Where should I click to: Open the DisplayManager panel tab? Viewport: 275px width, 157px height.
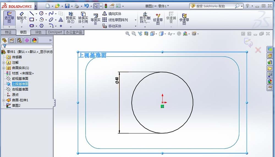pos(34,40)
